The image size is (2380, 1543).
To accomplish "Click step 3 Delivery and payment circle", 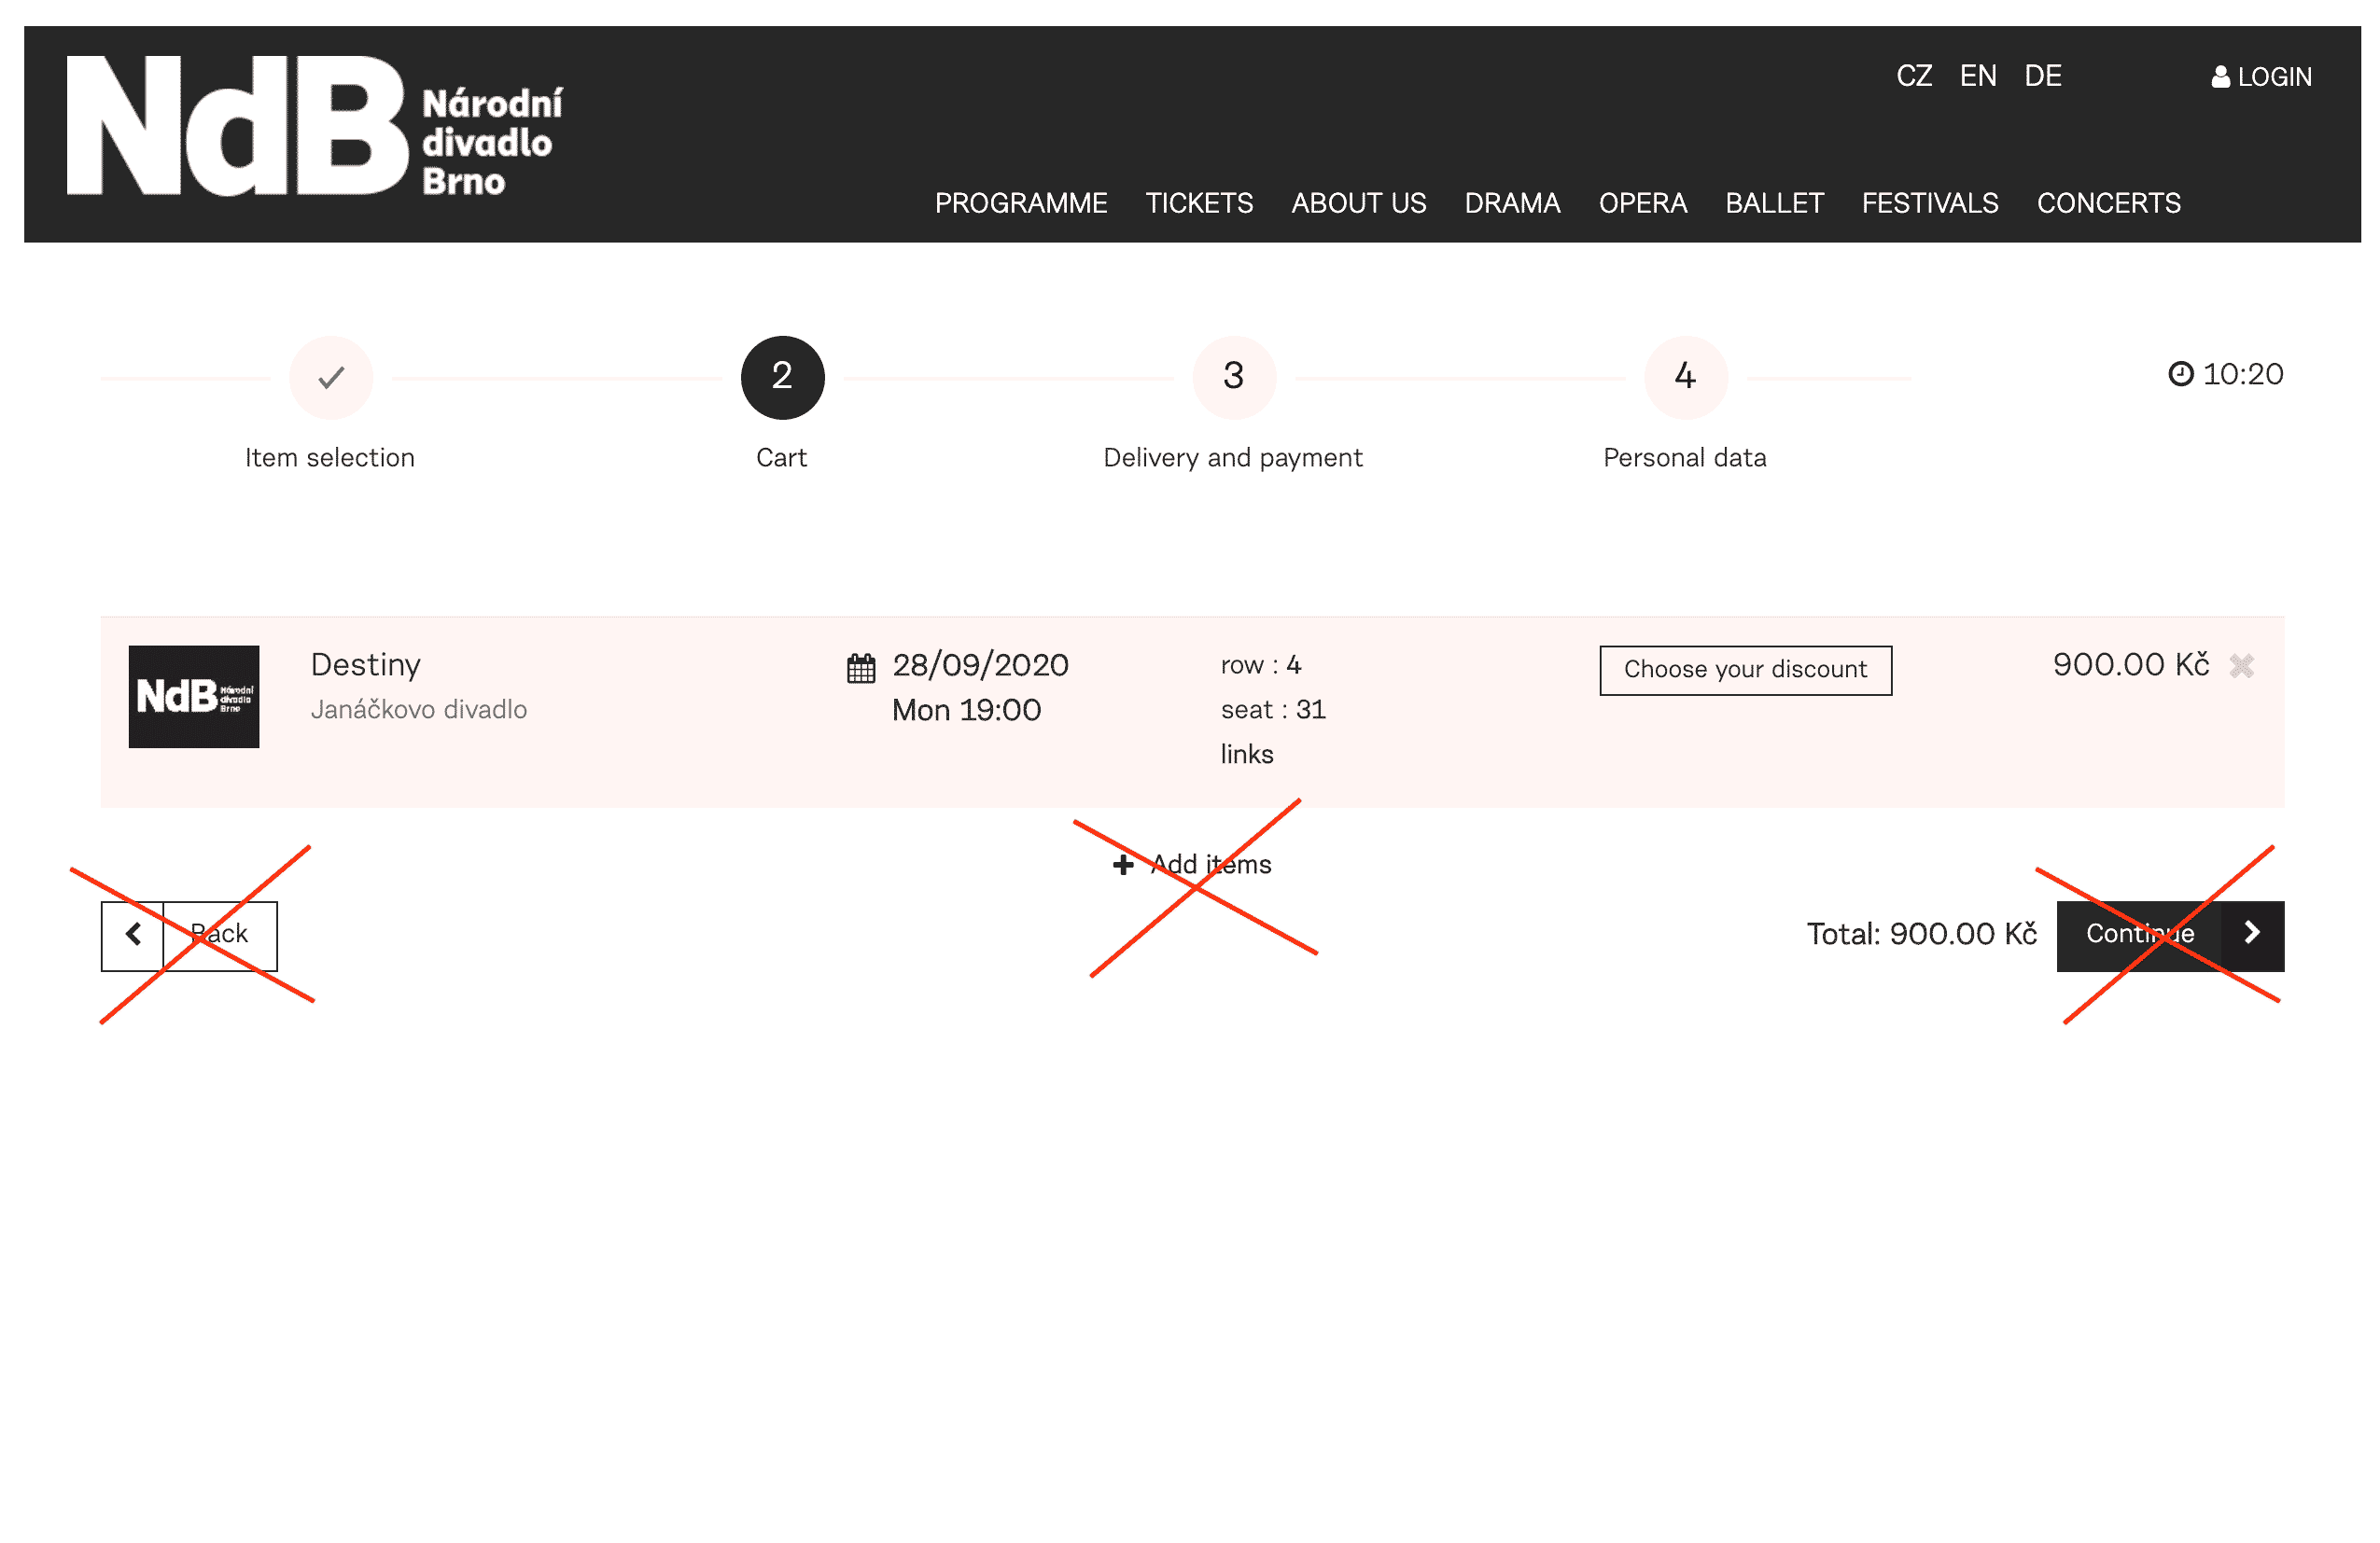I will point(1233,378).
